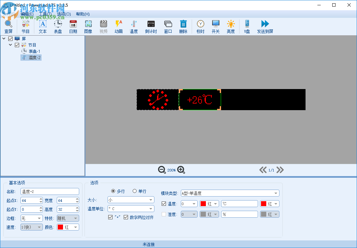
Task: Select the 单行 radio button
Action: point(135,191)
